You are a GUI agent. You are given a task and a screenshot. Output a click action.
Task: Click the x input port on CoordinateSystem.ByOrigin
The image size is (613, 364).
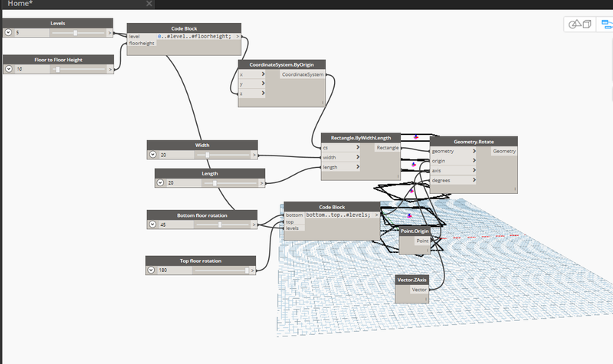pyautogui.click(x=252, y=74)
